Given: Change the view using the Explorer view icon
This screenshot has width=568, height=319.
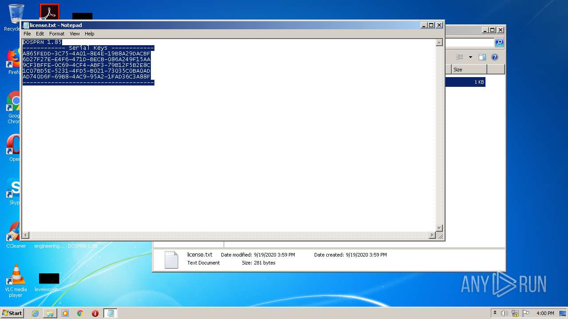Looking at the screenshot, I should [x=460, y=57].
